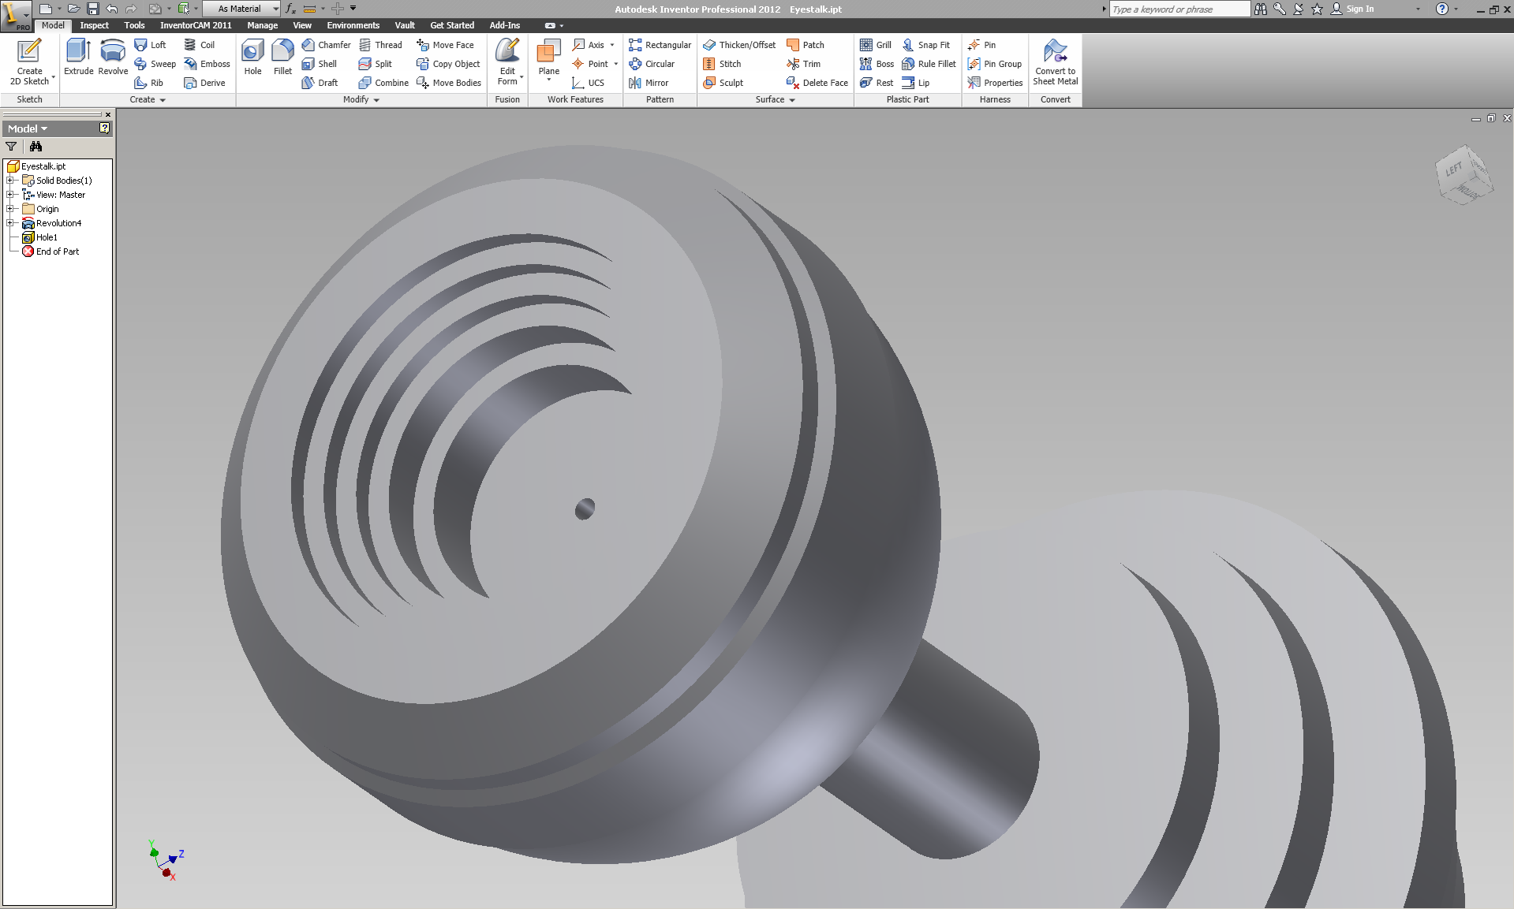This screenshot has height=909, width=1514.
Task: Select the Grill plastic part tool
Action: (876, 45)
